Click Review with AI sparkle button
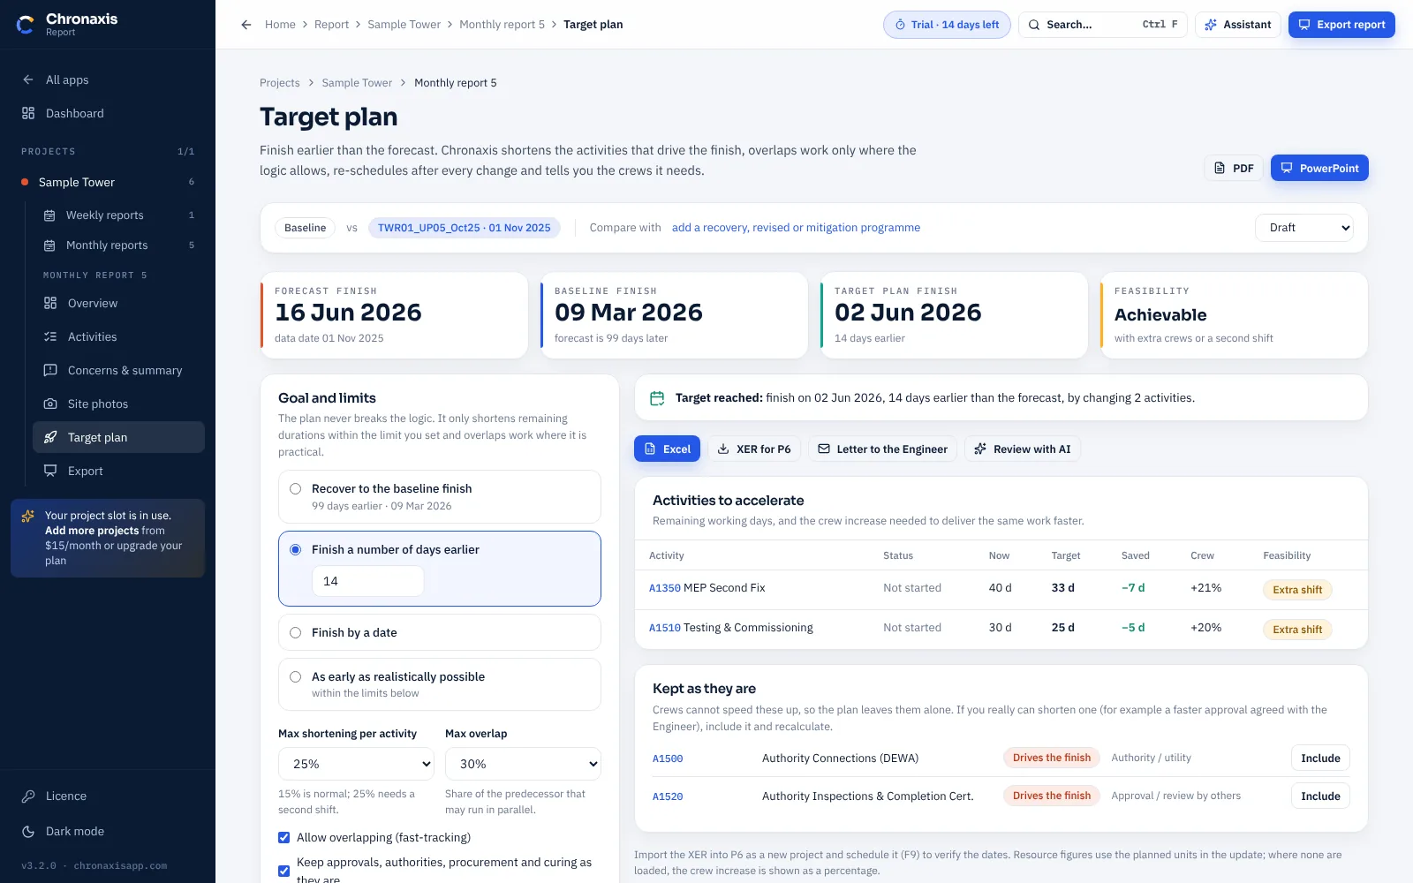 point(1022,449)
